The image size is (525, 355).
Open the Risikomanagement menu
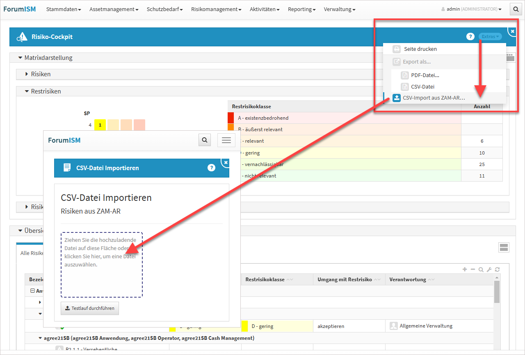point(216,9)
